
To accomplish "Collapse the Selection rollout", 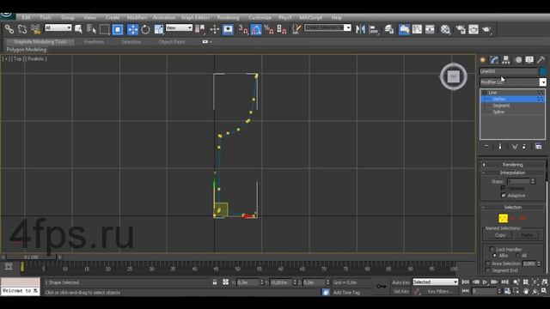I will click(x=512, y=208).
